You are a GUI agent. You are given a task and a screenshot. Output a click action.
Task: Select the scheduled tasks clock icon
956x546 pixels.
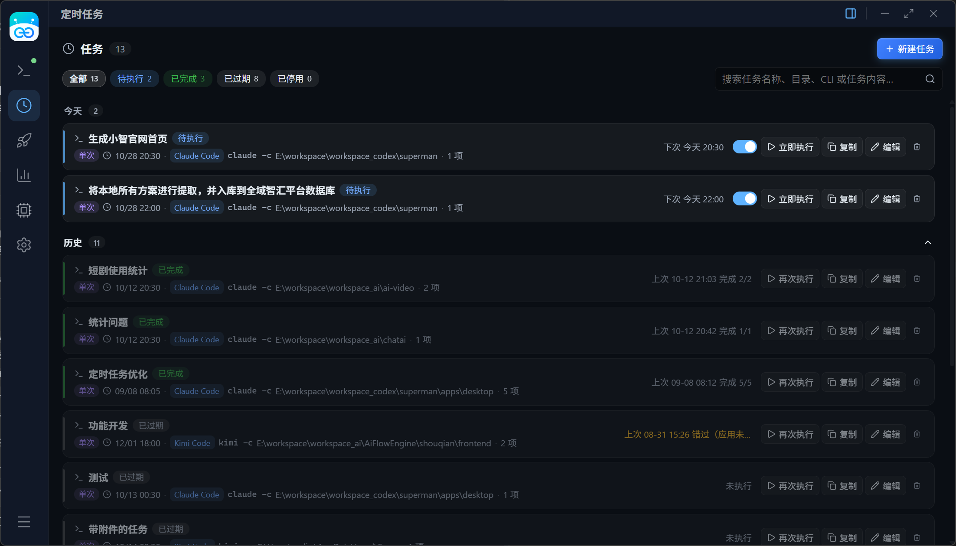pos(24,105)
